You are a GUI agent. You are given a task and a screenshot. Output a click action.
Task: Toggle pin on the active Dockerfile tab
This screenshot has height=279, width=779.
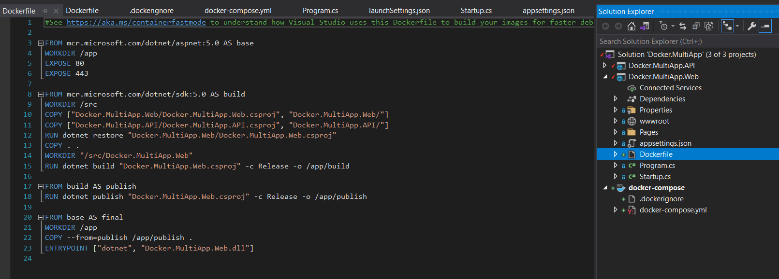click(x=44, y=11)
